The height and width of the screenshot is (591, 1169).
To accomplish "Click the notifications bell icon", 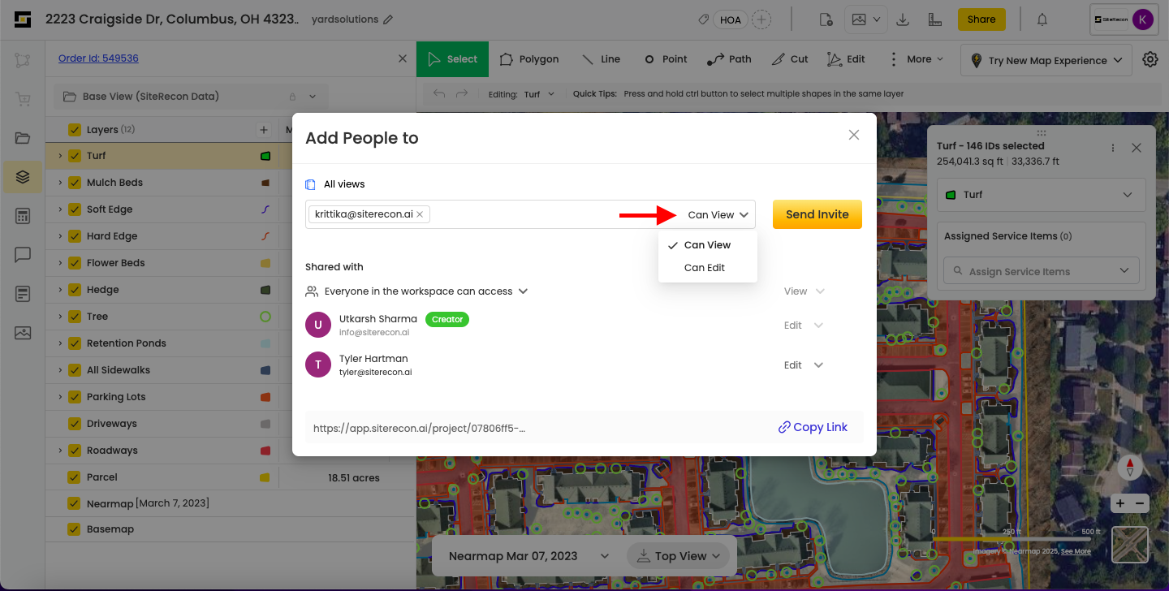I will (x=1042, y=19).
